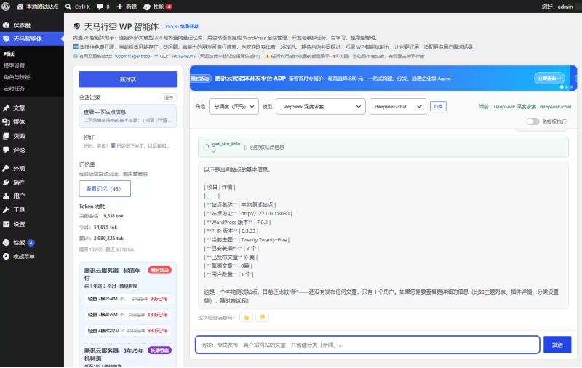The image size is (582, 368).
Task: Click the 累计 2,989,325 tok value
Action: tap(108, 239)
